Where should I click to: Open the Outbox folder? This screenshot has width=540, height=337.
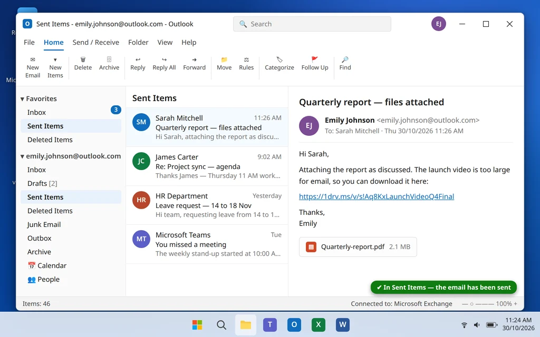pyautogui.click(x=71, y=239)
